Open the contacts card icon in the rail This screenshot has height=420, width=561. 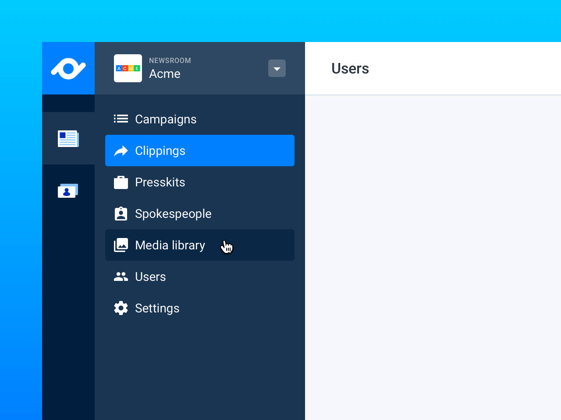coord(68,191)
